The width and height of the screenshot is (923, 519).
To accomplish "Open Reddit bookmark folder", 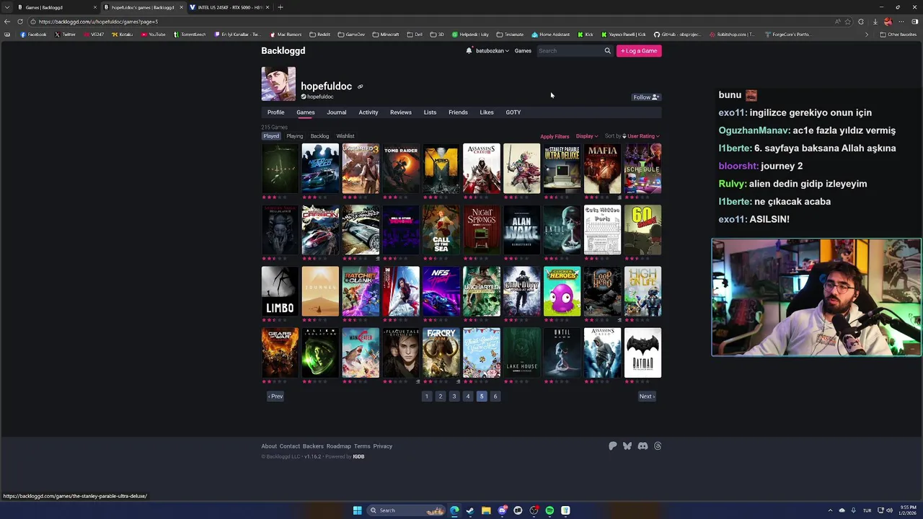I will coord(320,35).
